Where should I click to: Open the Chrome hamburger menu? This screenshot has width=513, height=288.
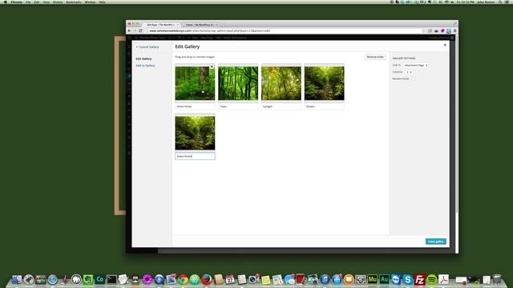pos(454,30)
